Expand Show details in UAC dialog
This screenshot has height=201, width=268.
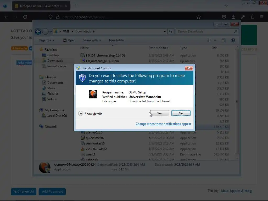click(x=90, y=114)
